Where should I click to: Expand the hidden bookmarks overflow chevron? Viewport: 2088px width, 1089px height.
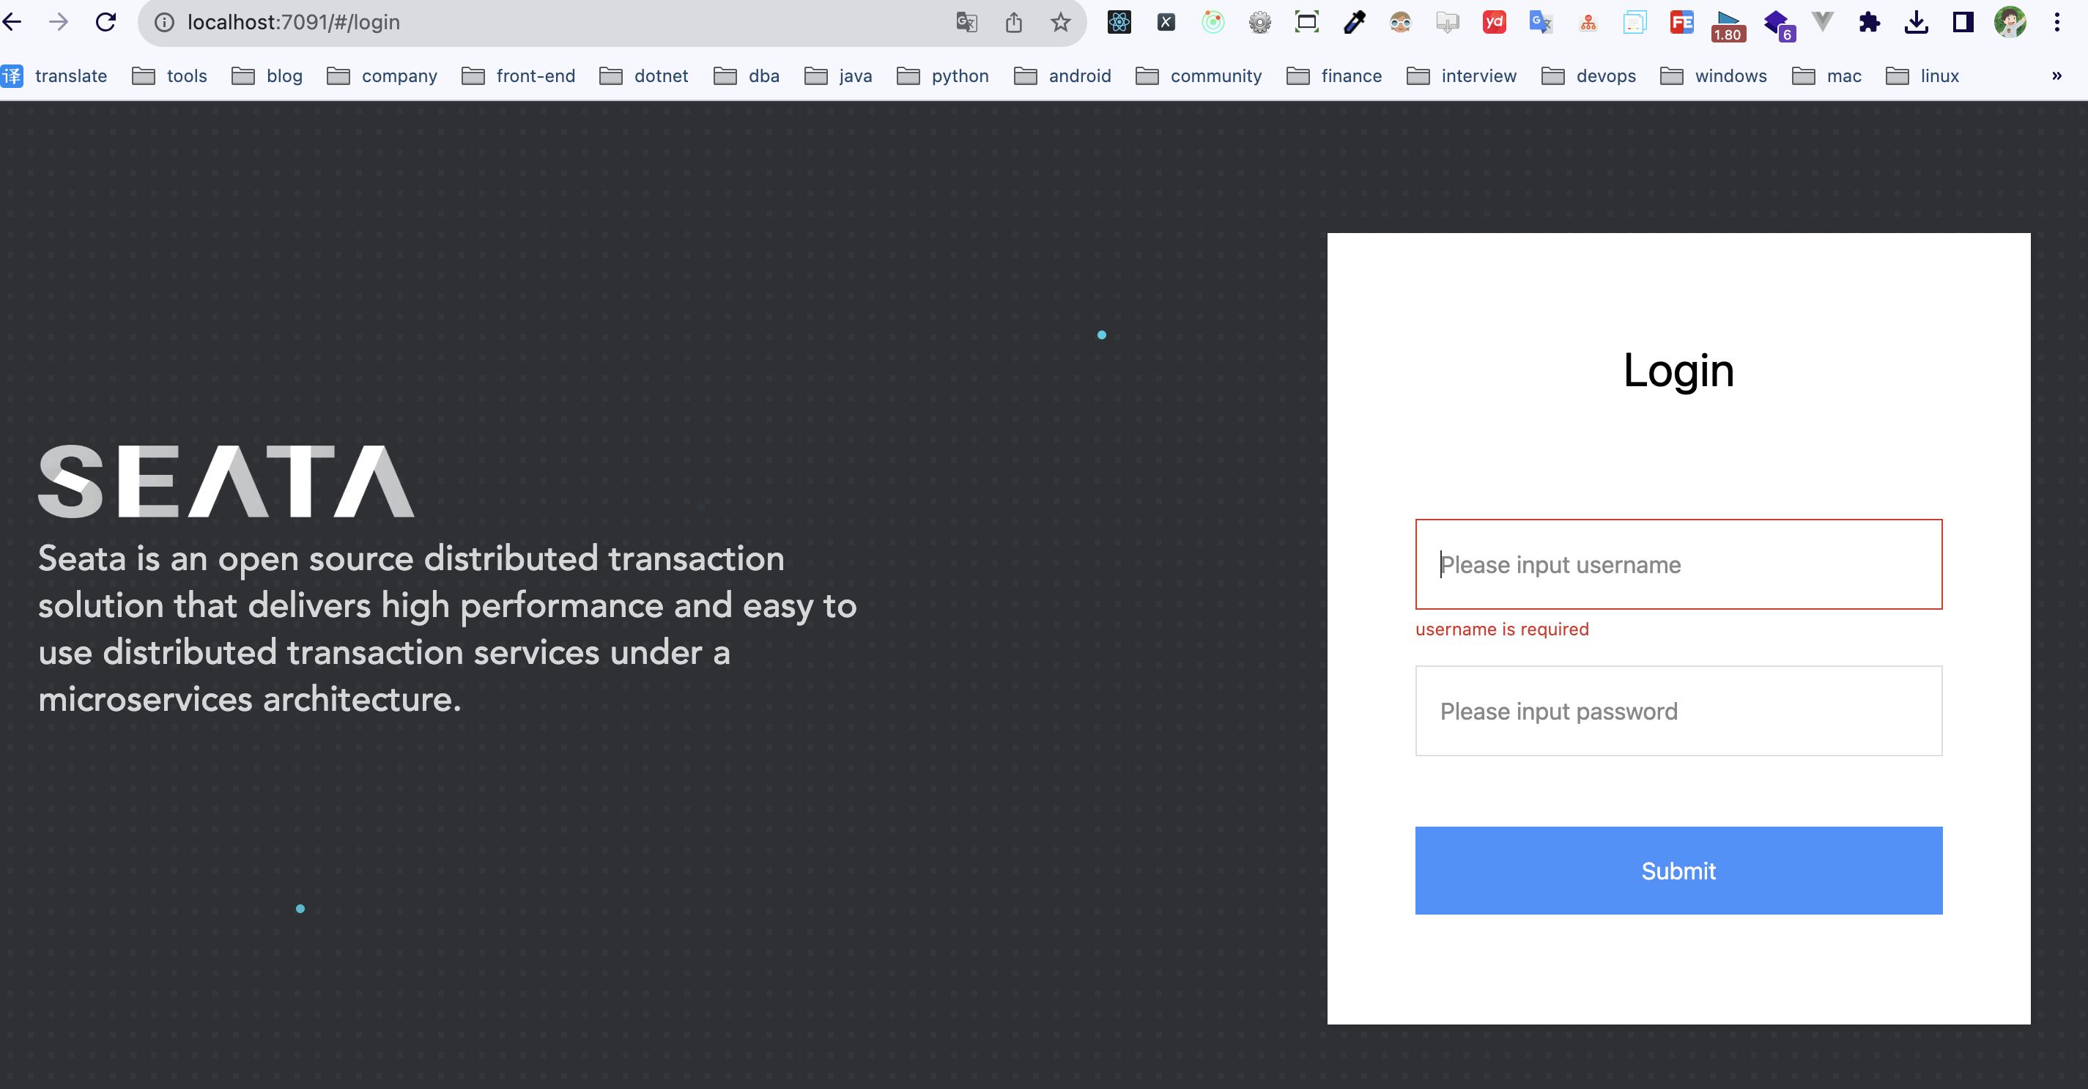tap(2056, 75)
